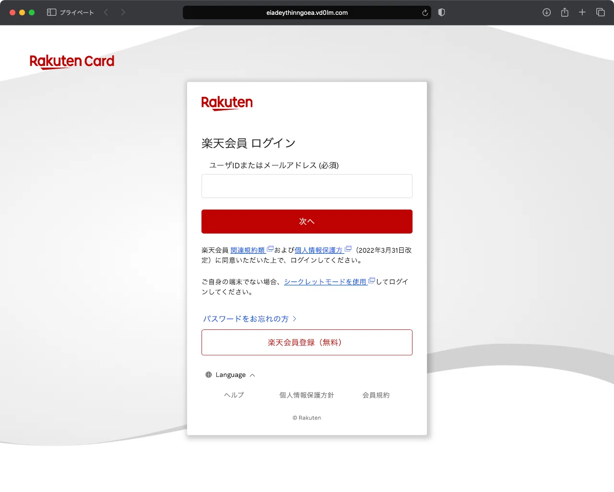The height and width of the screenshot is (492, 614).
Task: Click the globe icon beside Language
Action: click(209, 375)
